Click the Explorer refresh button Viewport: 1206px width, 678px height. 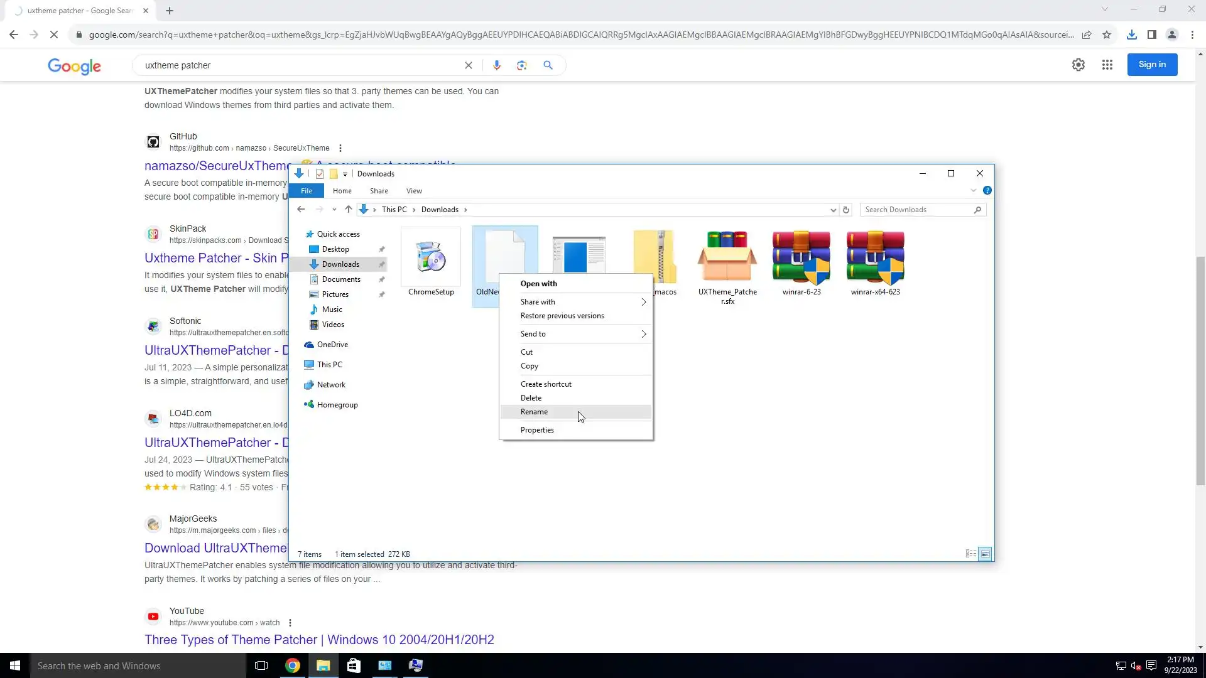click(x=846, y=210)
